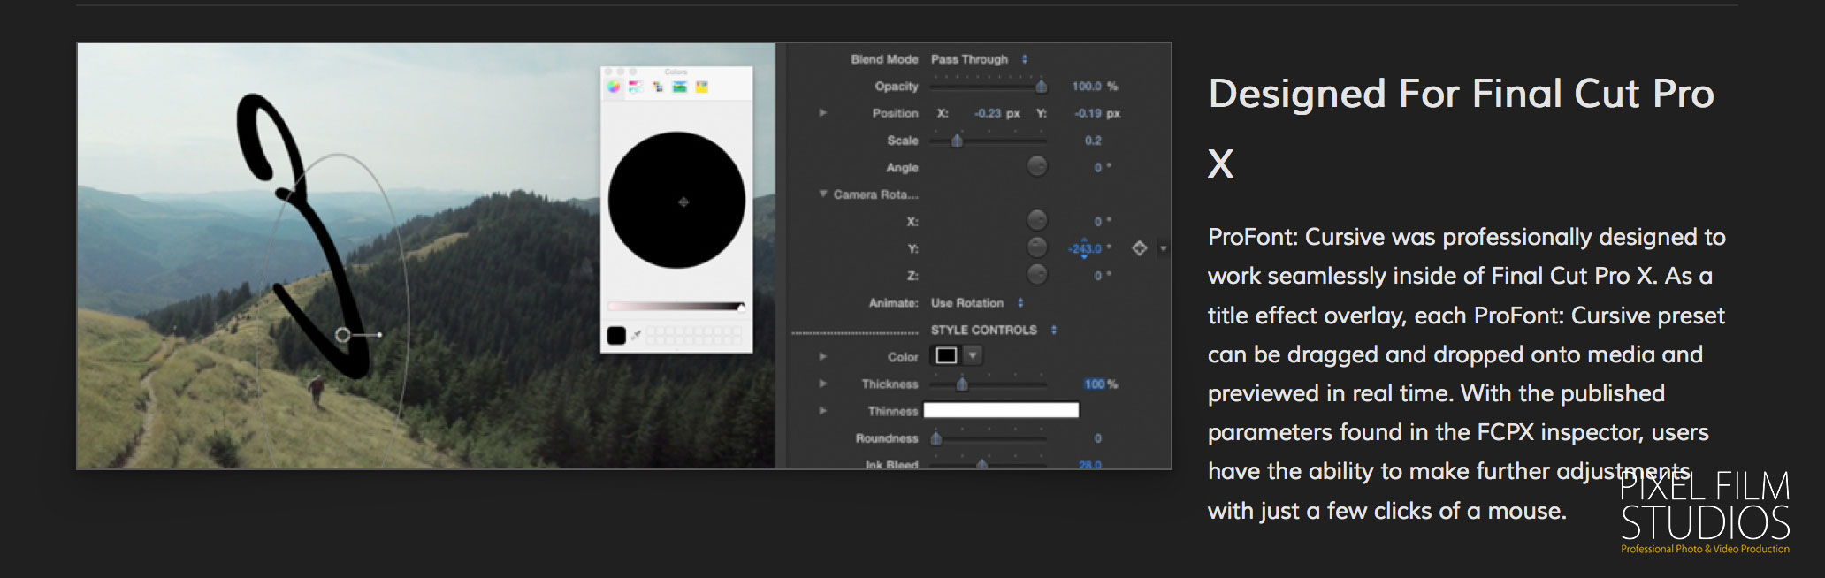Click the current black color swatch in Colors
The image size is (1825, 578).
pos(616,335)
